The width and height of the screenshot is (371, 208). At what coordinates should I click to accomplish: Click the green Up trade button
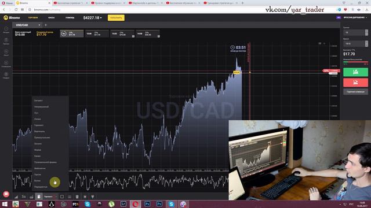click(x=355, y=72)
